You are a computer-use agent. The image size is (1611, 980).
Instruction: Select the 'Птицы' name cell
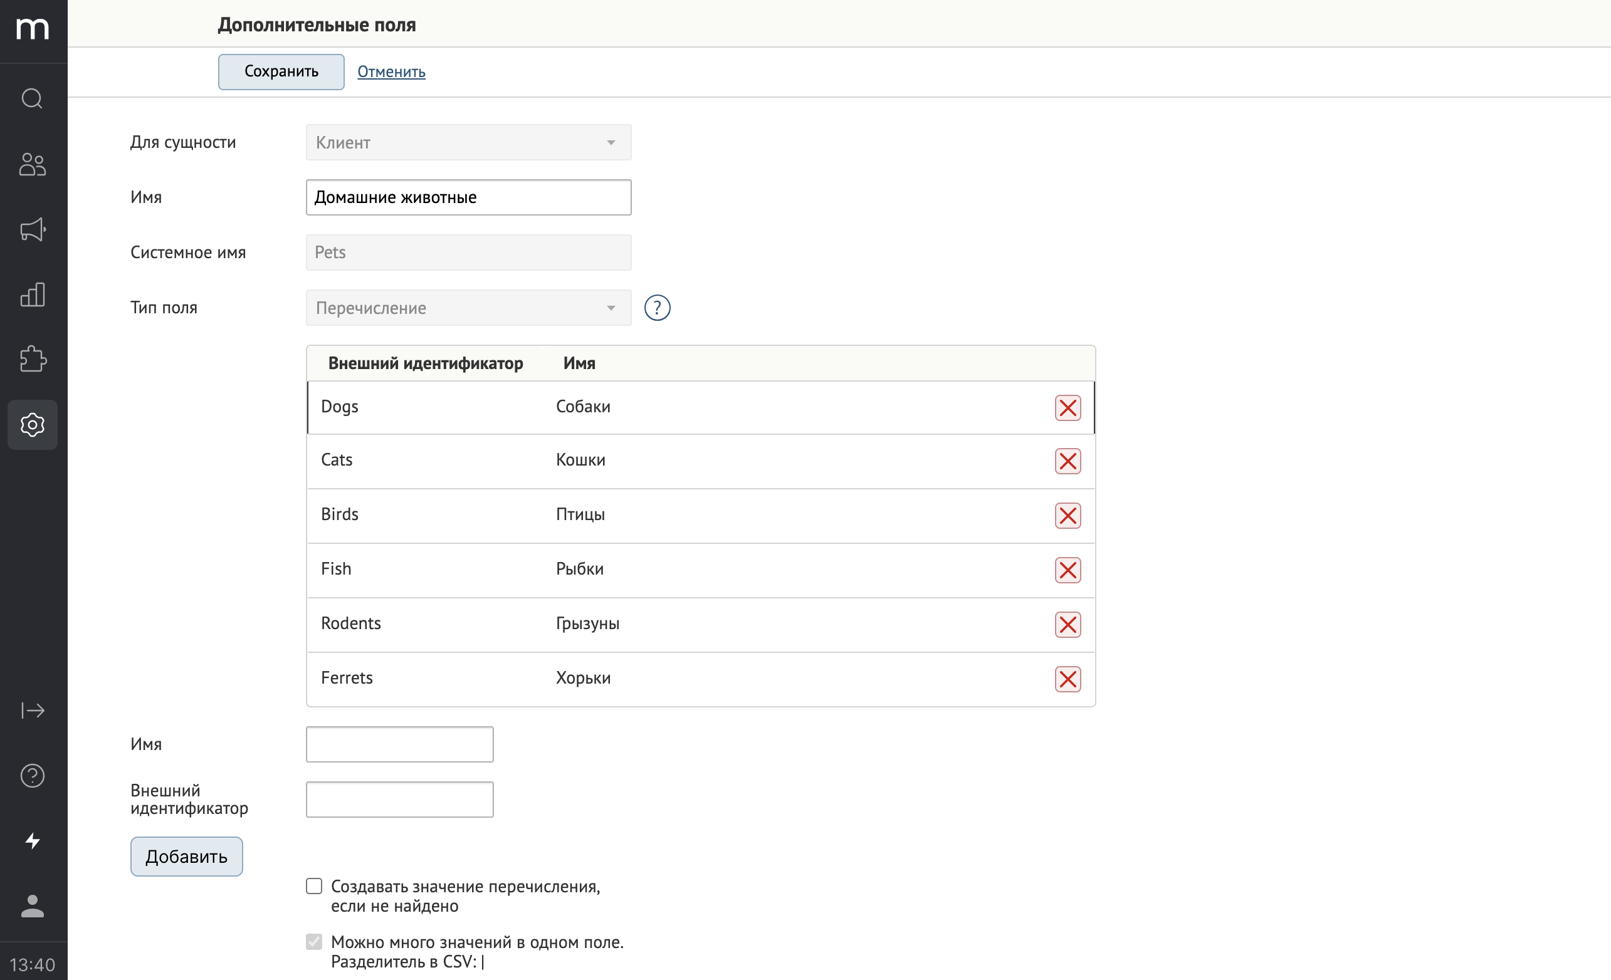coord(580,514)
